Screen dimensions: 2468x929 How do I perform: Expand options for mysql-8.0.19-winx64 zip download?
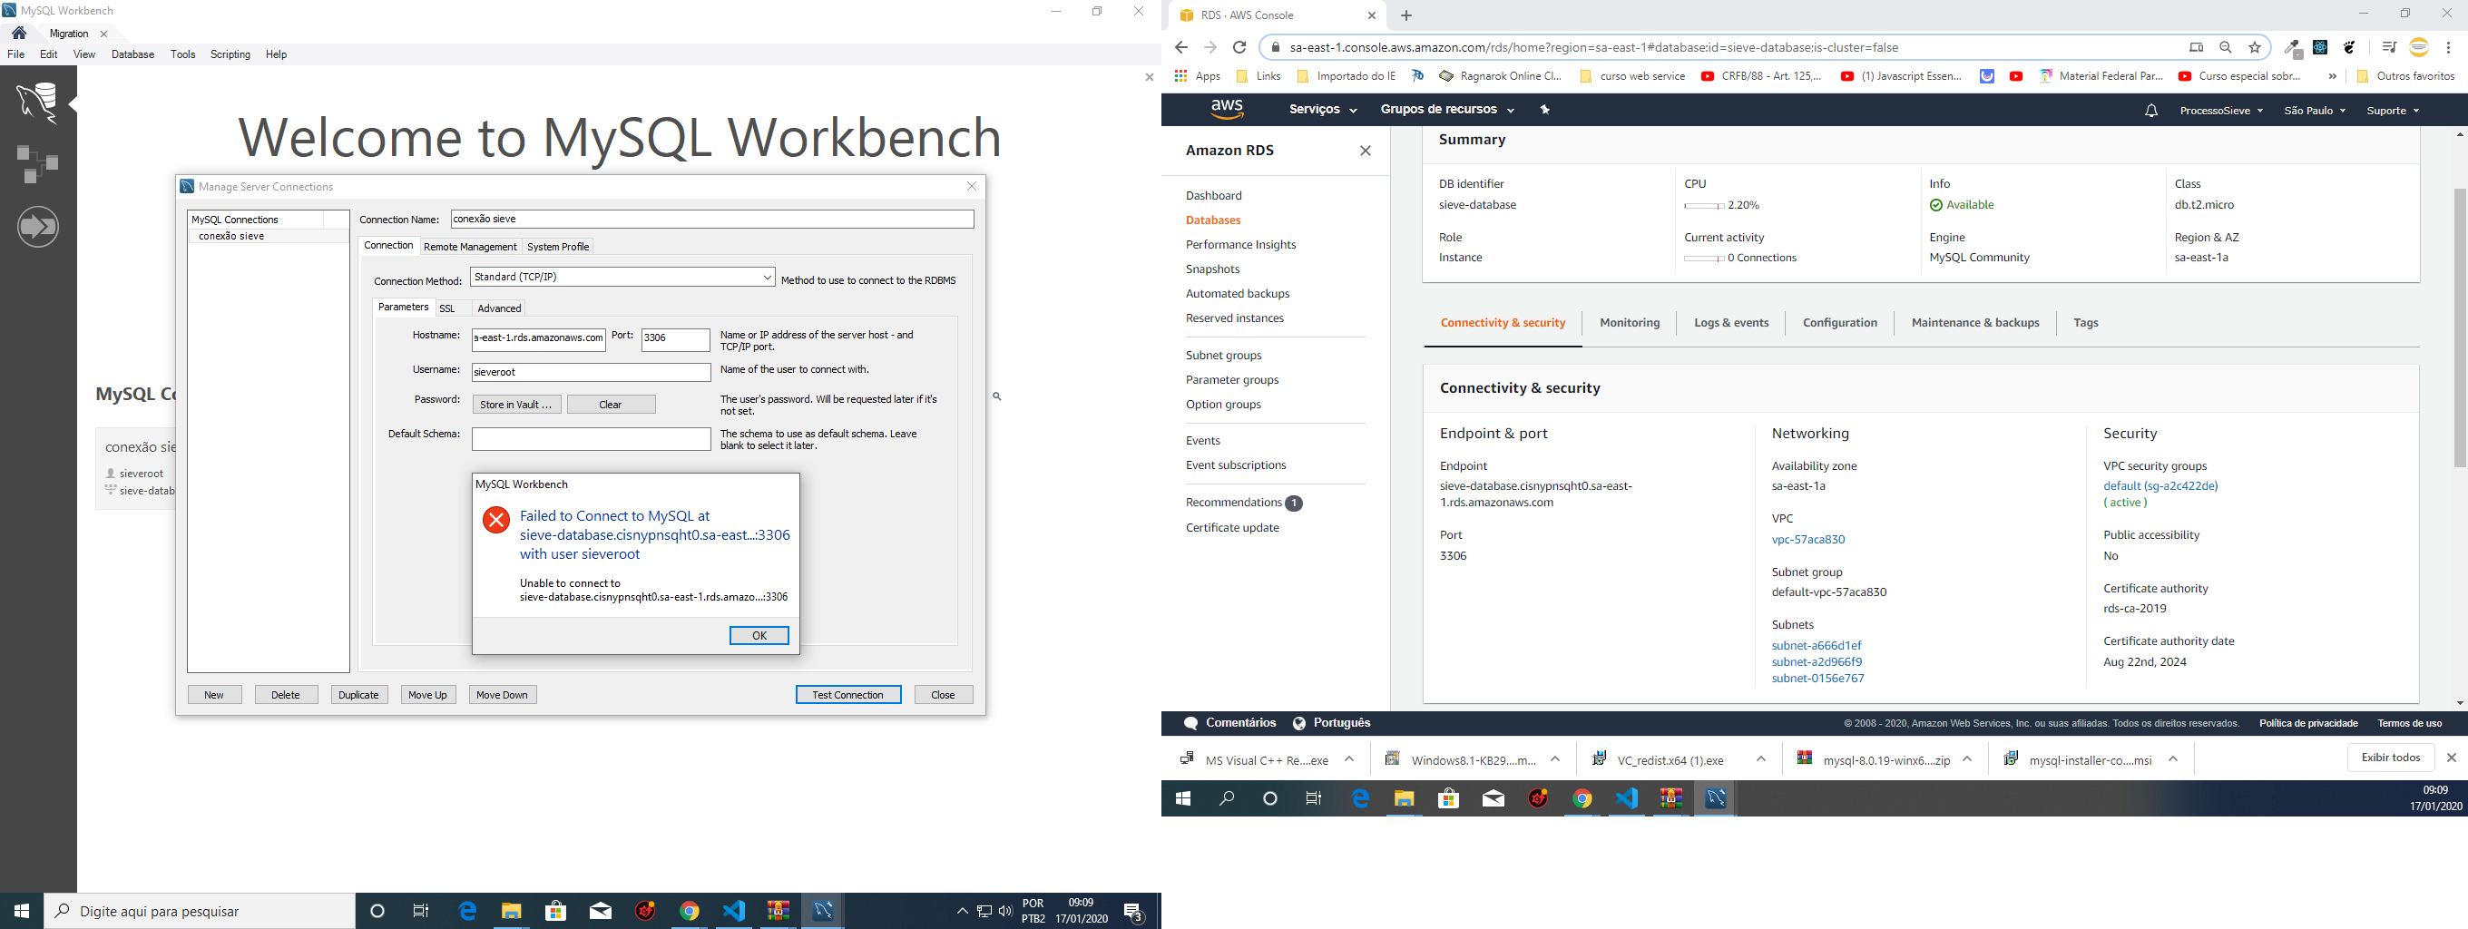(x=1967, y=758)
